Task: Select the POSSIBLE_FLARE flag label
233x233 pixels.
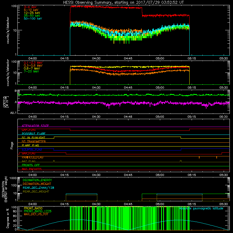Action: (x=33, y=134)
